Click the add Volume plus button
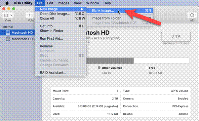Screen dimensions: 199x121 [x=29, y=15]
